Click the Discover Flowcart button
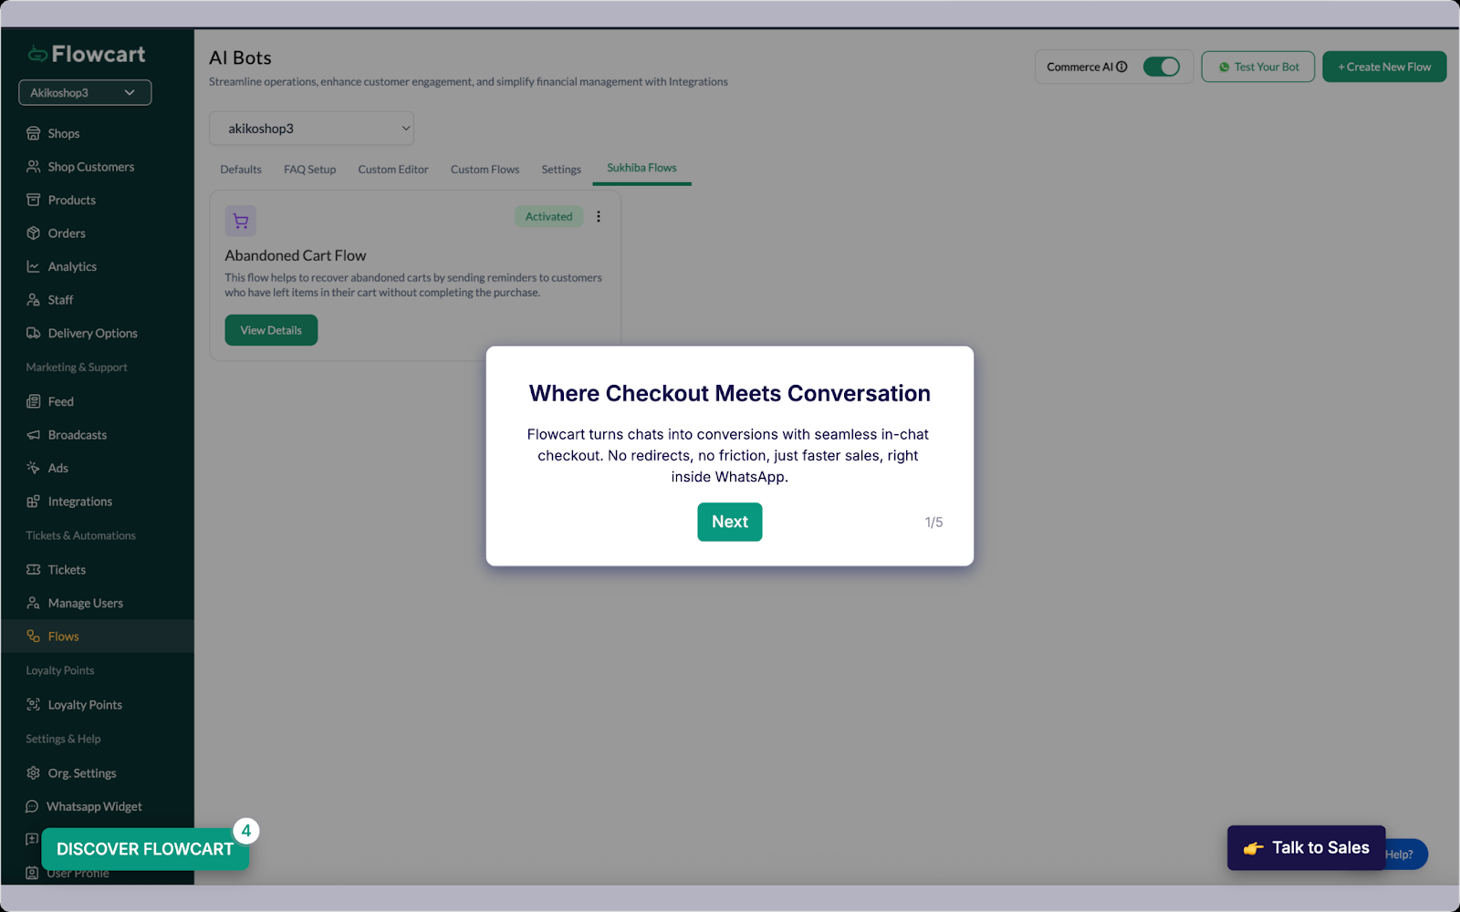 [x=145, y=849]
